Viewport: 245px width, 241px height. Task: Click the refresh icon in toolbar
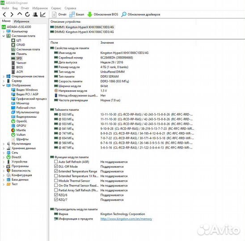tap(27, 15)
